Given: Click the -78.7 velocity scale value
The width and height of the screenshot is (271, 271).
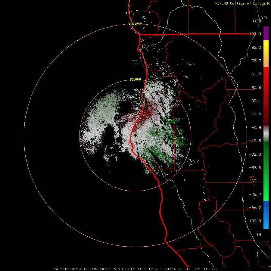Looking at the screenshot, I should [x=255, y=195].
